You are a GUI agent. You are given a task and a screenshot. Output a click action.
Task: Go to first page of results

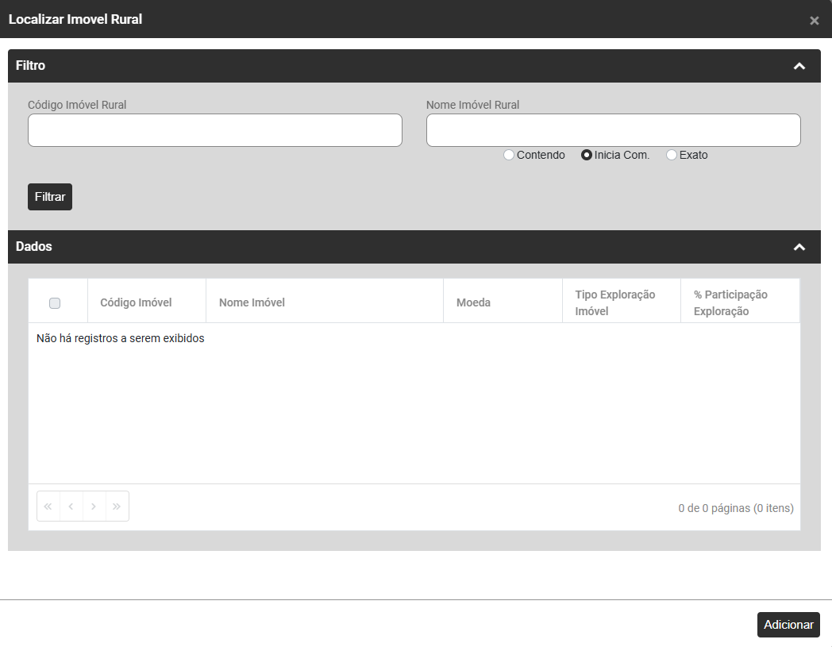coord(48,506)
